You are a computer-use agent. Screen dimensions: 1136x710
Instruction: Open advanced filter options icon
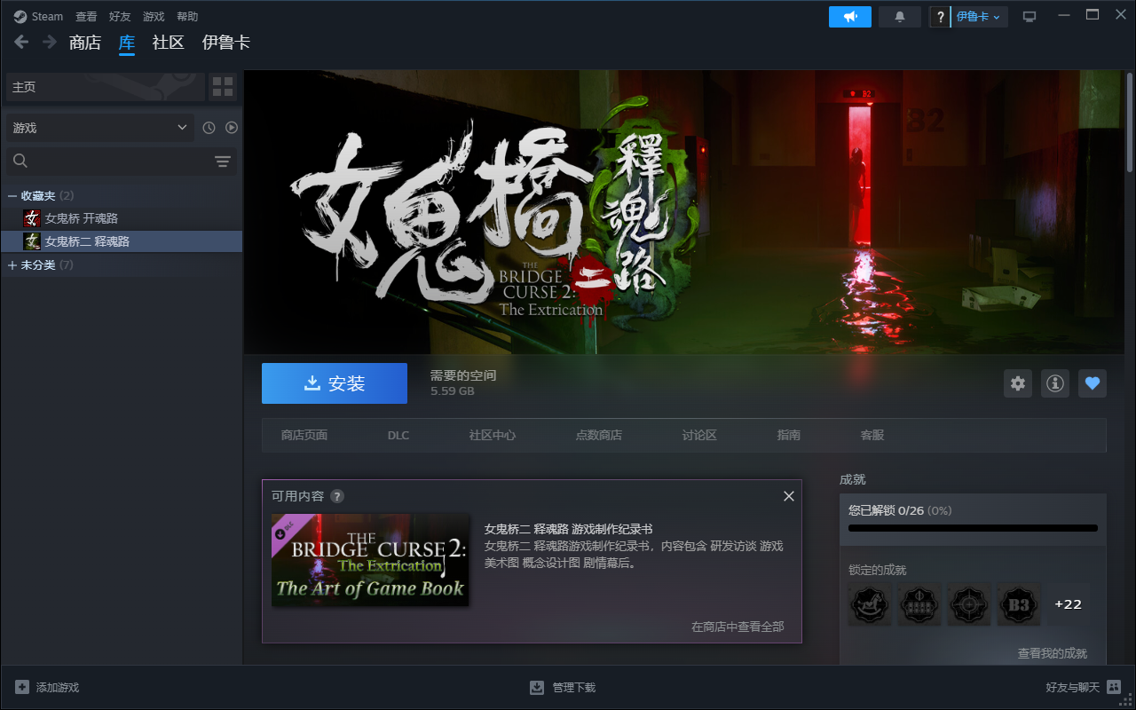222,161
